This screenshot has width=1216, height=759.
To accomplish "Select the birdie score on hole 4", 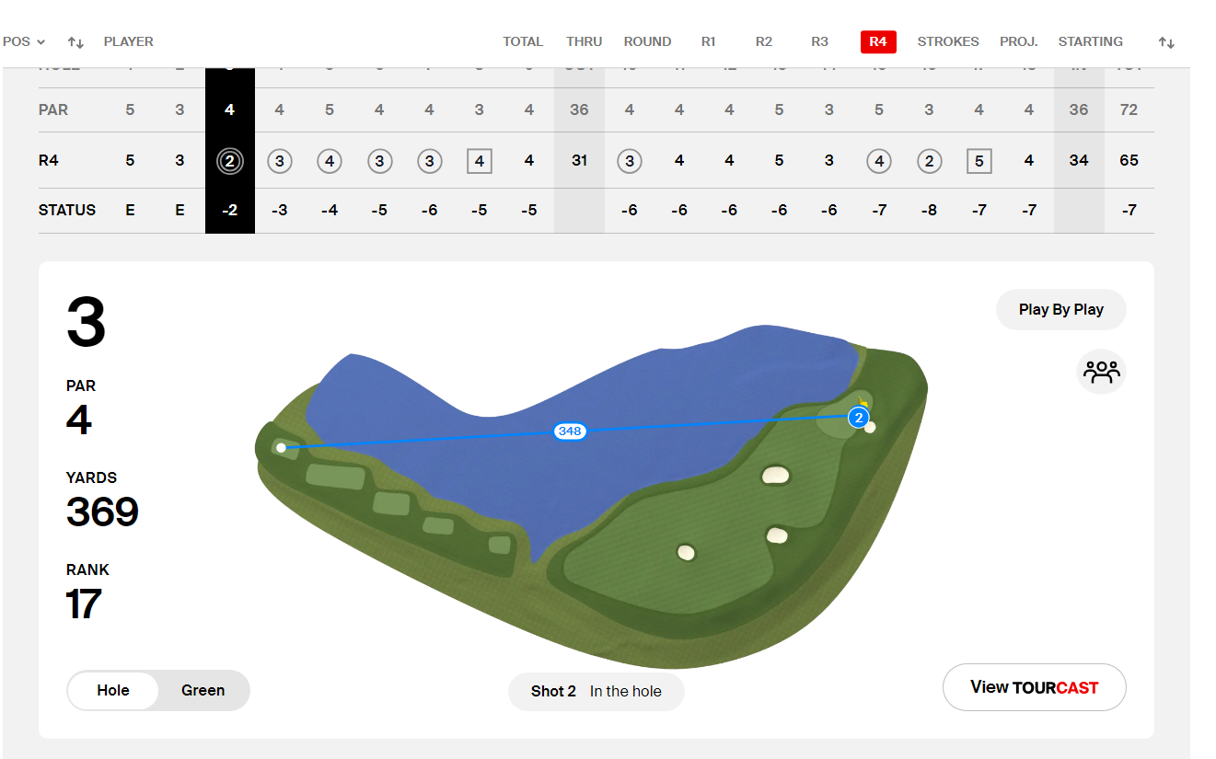I will tap(279, 161).
